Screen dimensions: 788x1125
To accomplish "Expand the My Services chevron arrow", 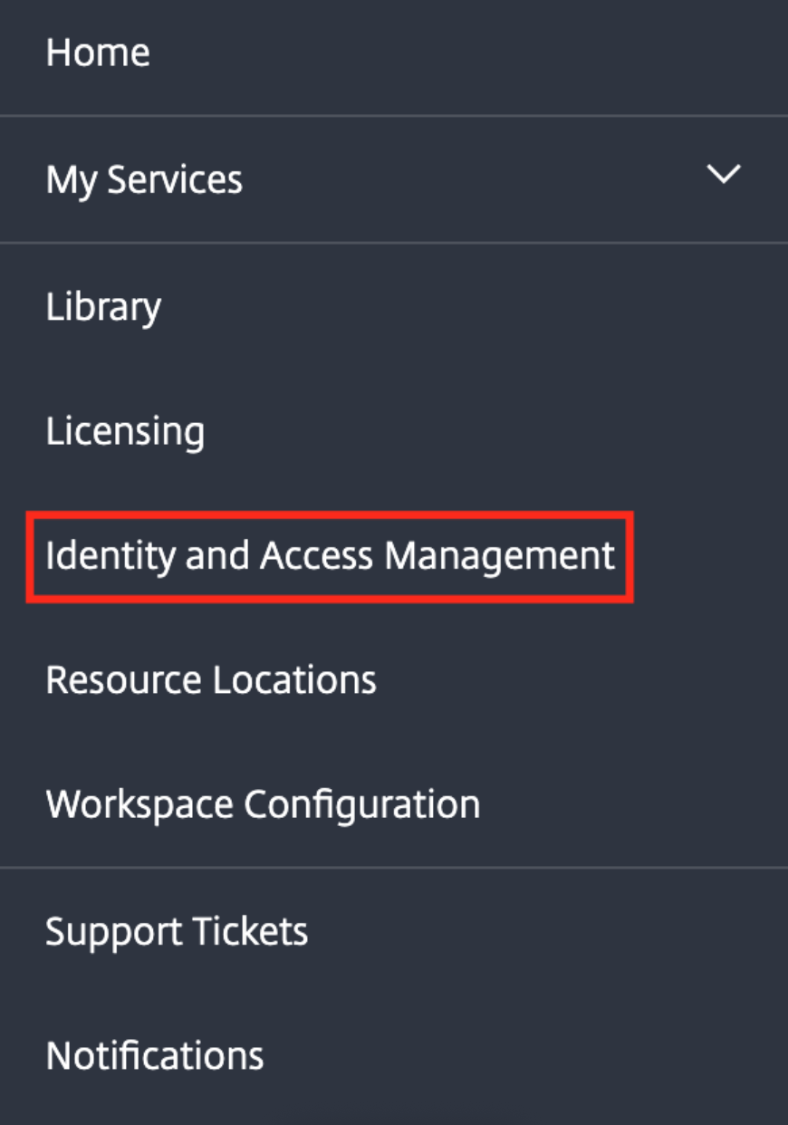I will 724,175.
